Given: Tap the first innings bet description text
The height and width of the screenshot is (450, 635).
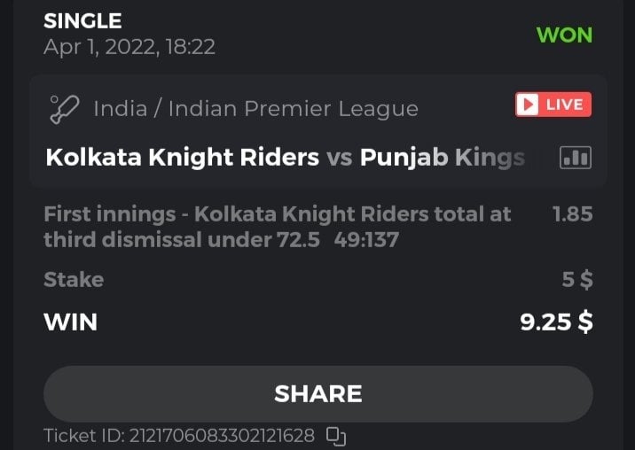Looking at the screenshot, I should coord(277,213).
